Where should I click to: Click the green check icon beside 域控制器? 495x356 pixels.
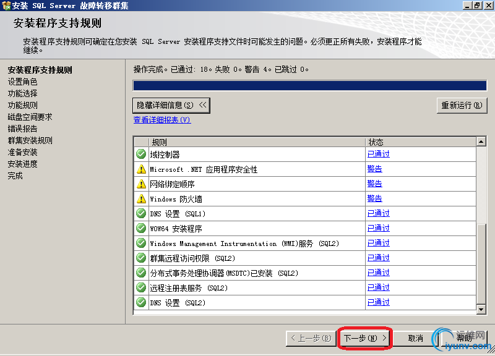pyautogui.click(x=141, y=154)
